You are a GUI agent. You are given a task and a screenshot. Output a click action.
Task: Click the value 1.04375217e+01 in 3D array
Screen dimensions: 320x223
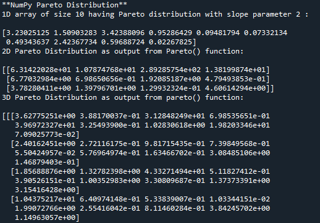[45, 199]
